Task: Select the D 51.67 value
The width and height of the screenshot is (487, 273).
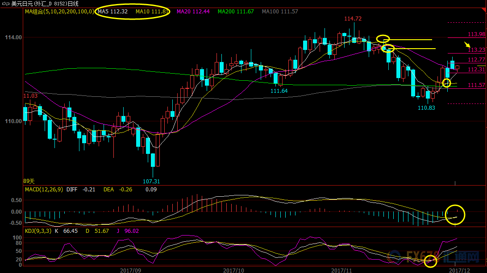Action: click(x=97, y=231)
